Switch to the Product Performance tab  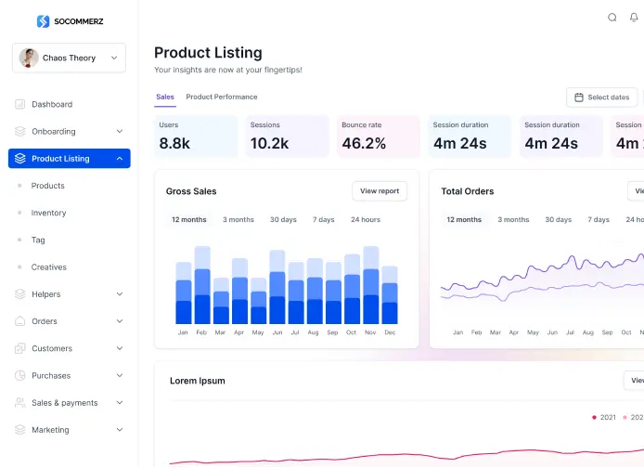coord(222,97)
